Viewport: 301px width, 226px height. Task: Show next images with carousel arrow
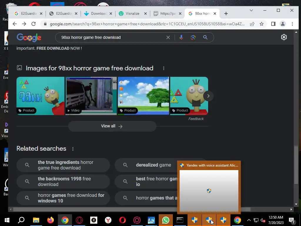click(208, 96)
